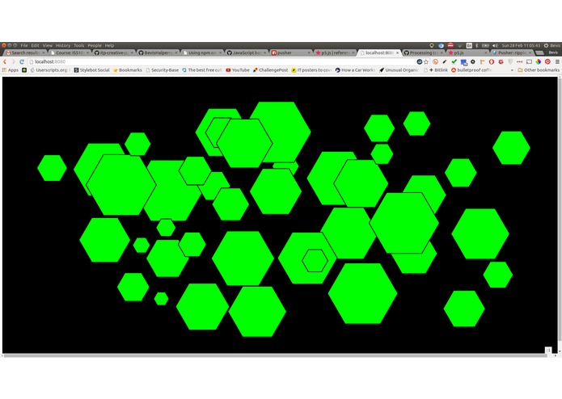Click the black pen extension icon
This screenshot has height=399, width=562.
point(445,62)
